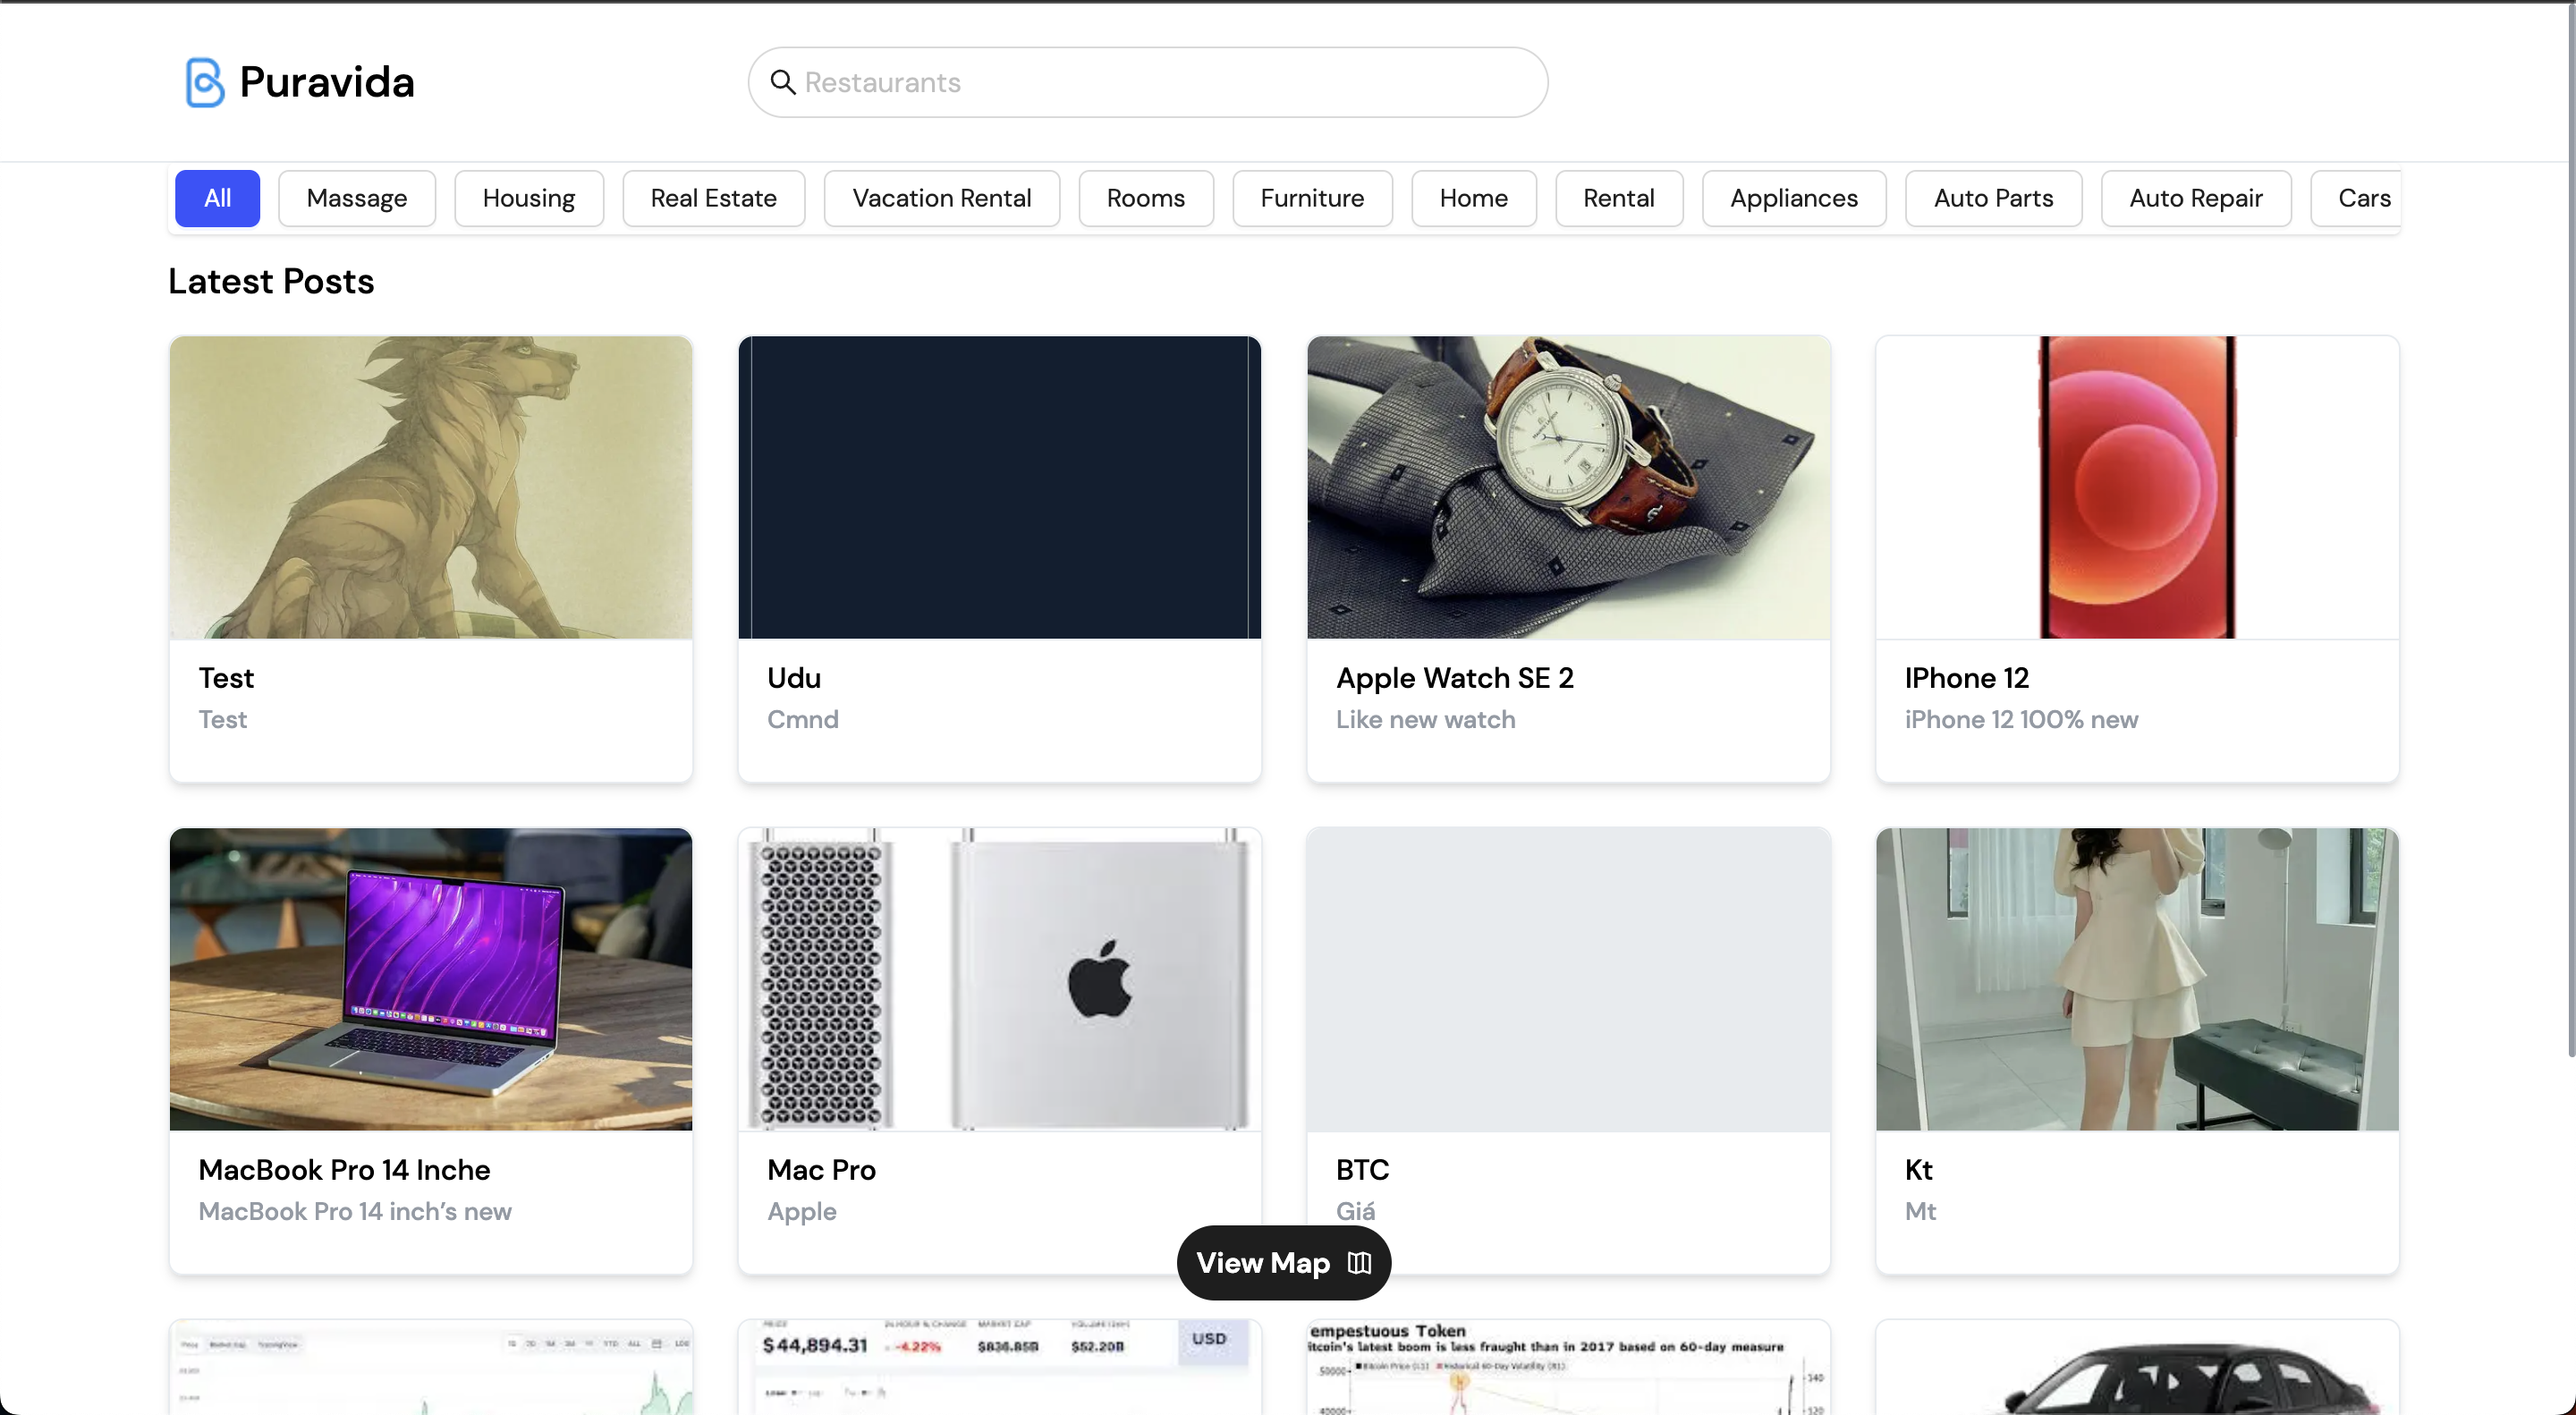Filter posts by Cars
The width and height of the screenshot is (2576, 1415).
pos(2356,198)
